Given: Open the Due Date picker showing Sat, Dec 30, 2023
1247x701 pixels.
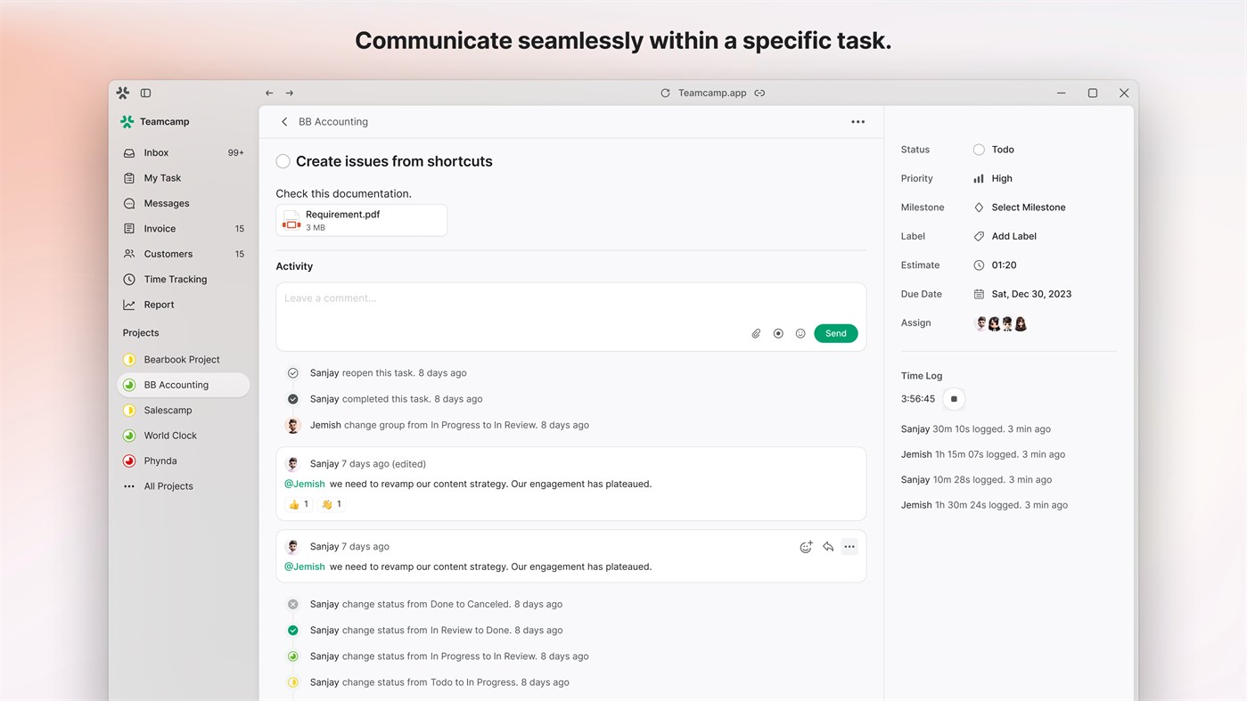Looking at the screenshot, I should coord(1030,293).
